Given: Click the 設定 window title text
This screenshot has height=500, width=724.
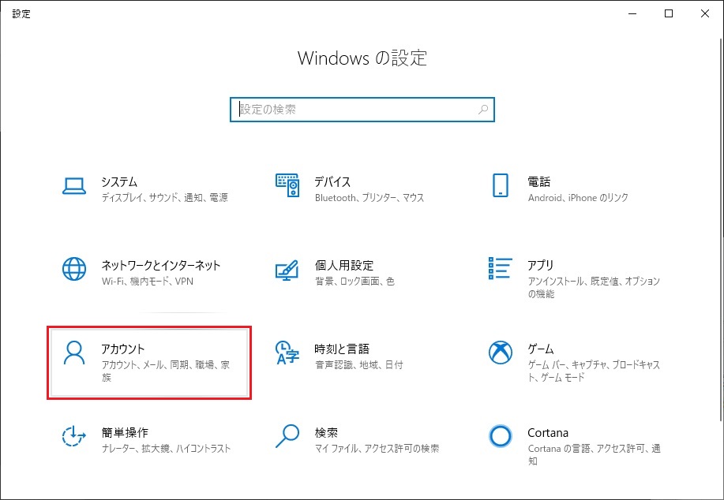Looking at the screenshot, I should (21, 14).
